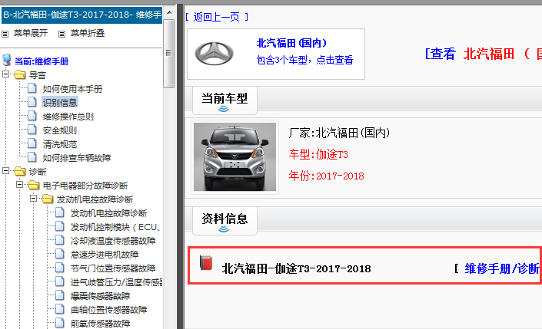This screenshot has width=542, height=329.
Task: Select the B-北汽福田-伽途T3-2017-2018 title row
Action: (82, 15)
